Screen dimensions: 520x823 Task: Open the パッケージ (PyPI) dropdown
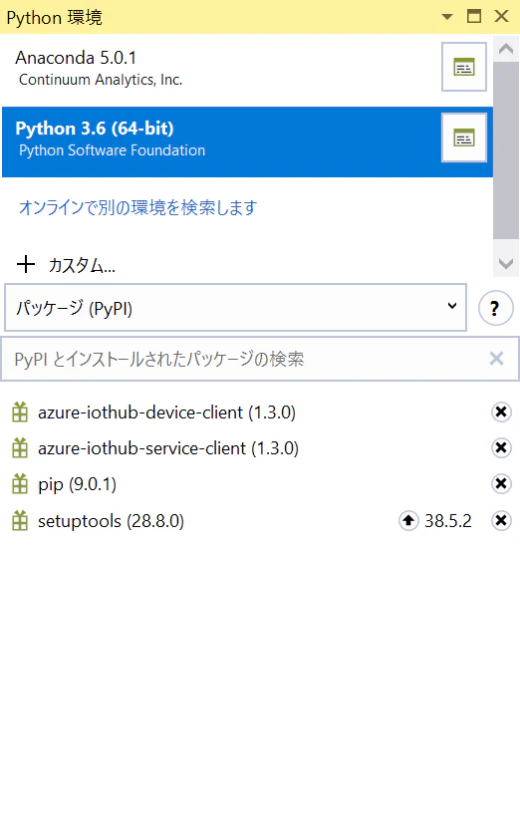coord(236,308)
